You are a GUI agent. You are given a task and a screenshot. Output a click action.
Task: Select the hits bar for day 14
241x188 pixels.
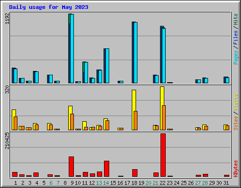click(106, 66)
